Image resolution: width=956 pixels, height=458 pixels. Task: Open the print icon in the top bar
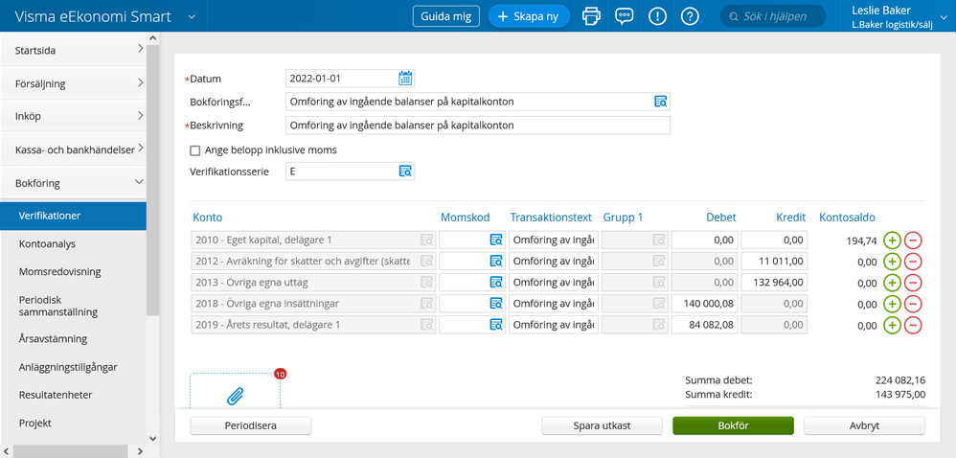591,16
